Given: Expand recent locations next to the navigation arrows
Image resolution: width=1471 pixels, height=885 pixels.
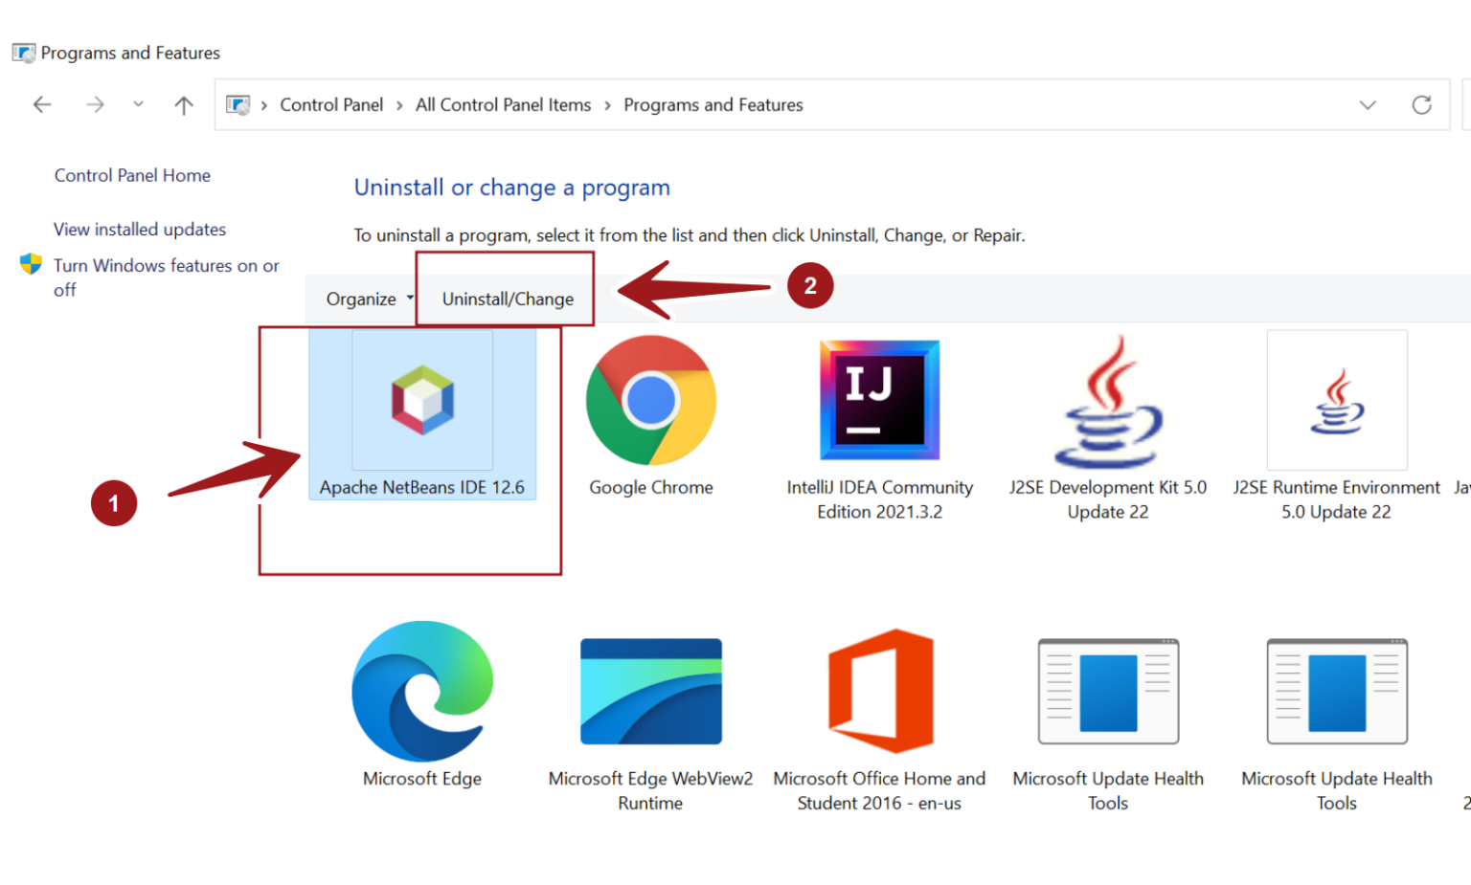Looking at the screenshot, I should pyautogui.click(x=138, y=104).
